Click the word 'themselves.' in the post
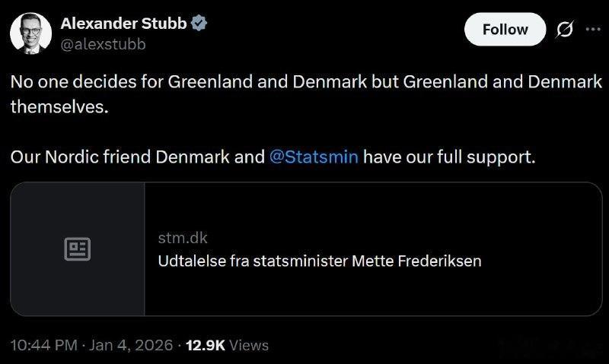Image resolution: width=609 pixels, height=364 pixels. tap(59, 106)
